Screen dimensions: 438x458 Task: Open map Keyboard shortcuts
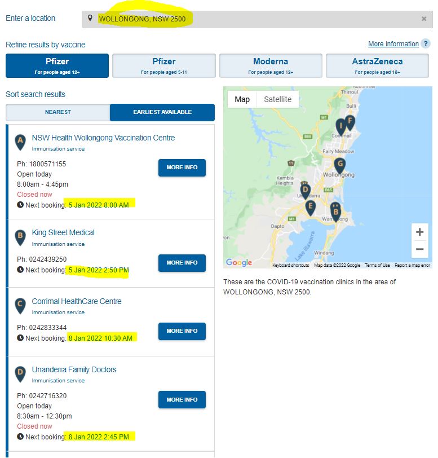coord(290,265)
